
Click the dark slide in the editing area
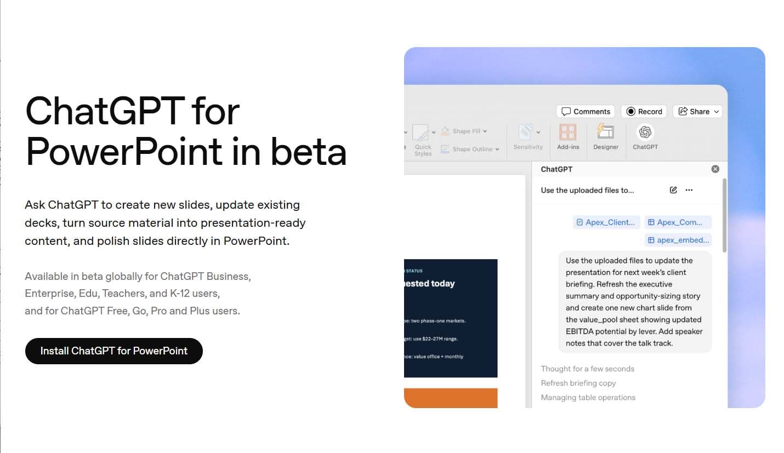[x=451, y=318]
